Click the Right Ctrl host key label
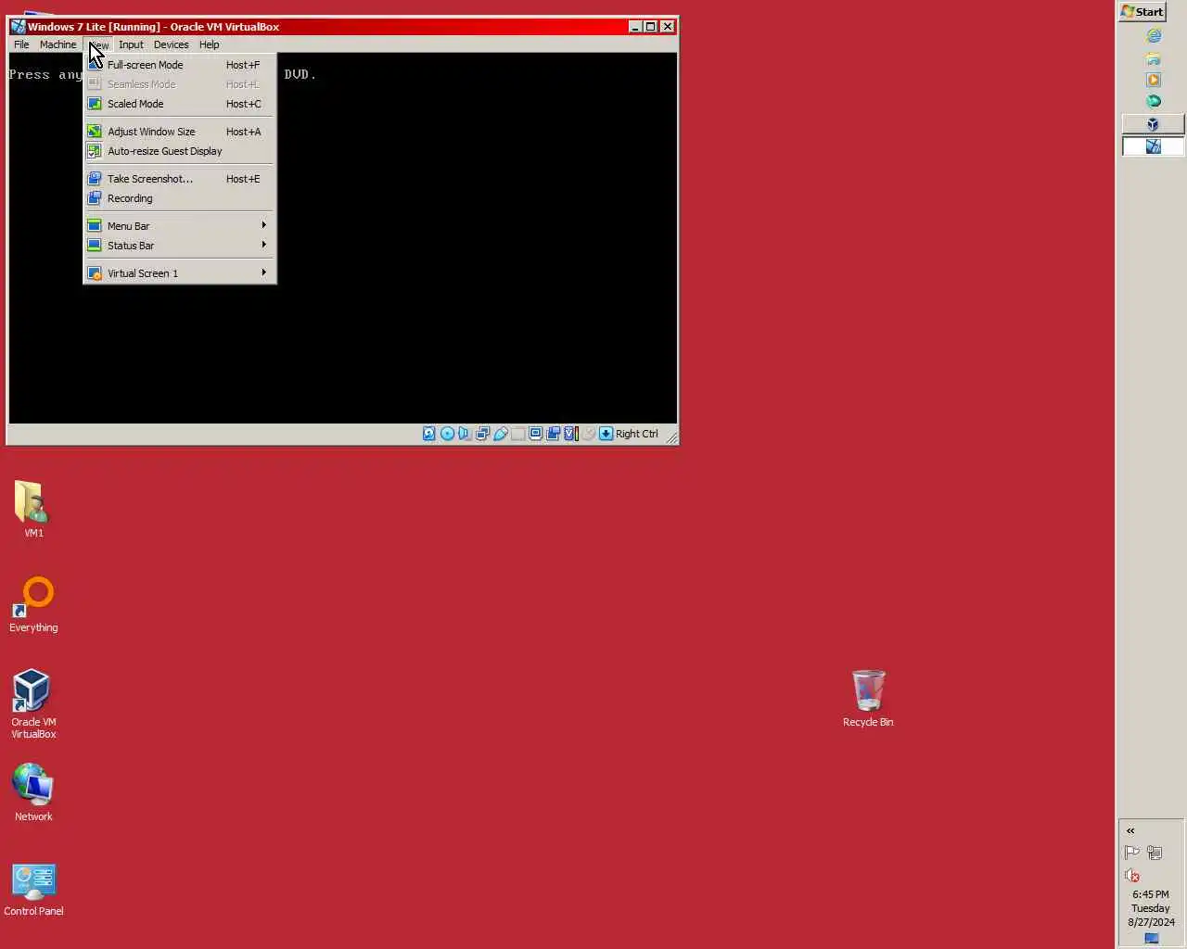 [637, 434]
